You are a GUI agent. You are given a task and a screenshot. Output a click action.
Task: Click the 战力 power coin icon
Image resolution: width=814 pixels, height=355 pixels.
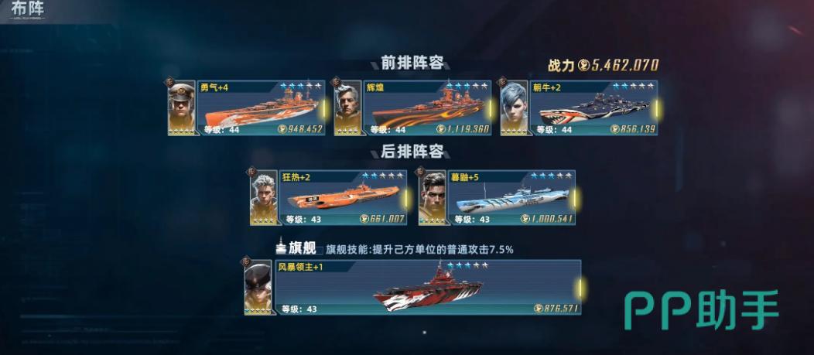583,66
